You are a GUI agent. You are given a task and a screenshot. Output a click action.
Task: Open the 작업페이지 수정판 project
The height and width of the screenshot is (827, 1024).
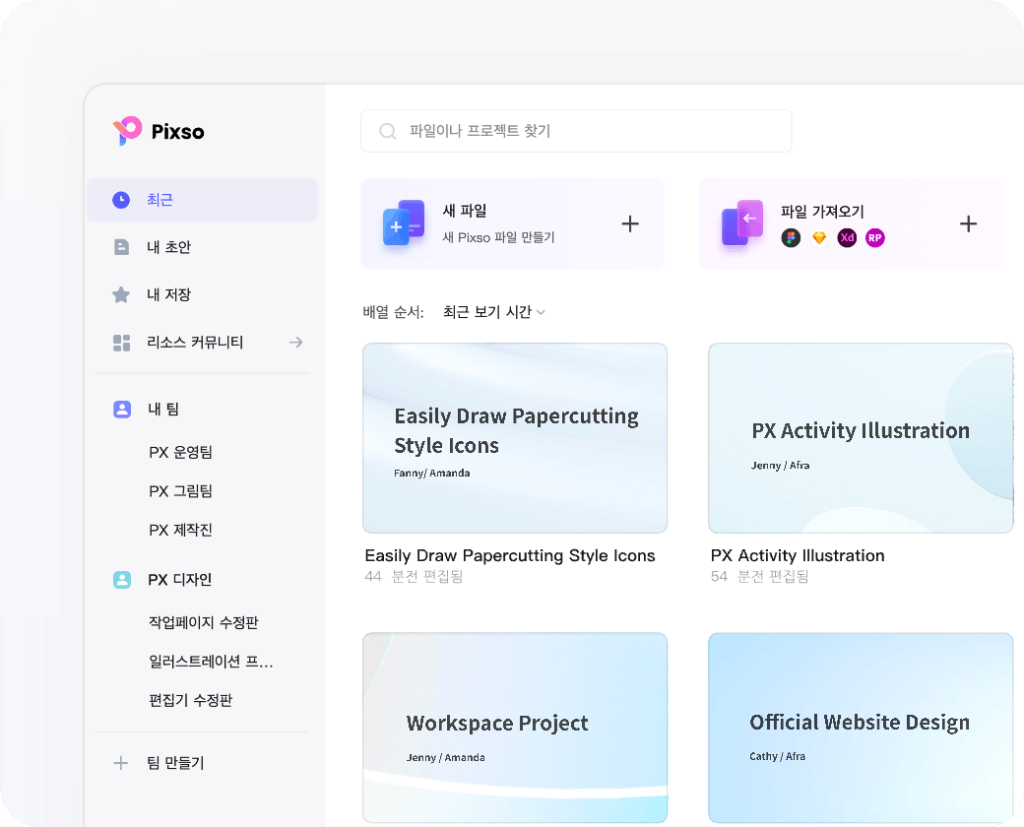point(203,622)
